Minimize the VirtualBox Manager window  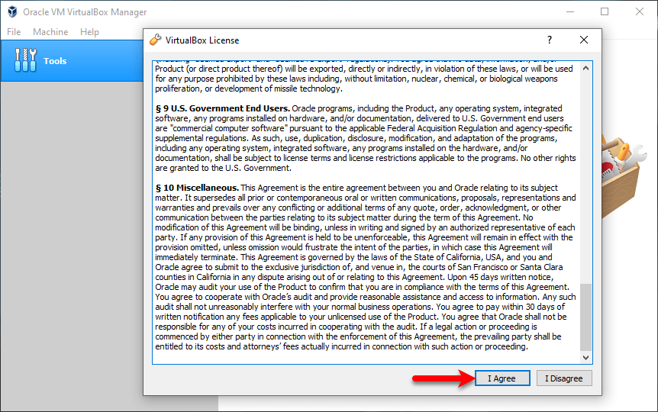pyautogui.click(x=570, y=11)
